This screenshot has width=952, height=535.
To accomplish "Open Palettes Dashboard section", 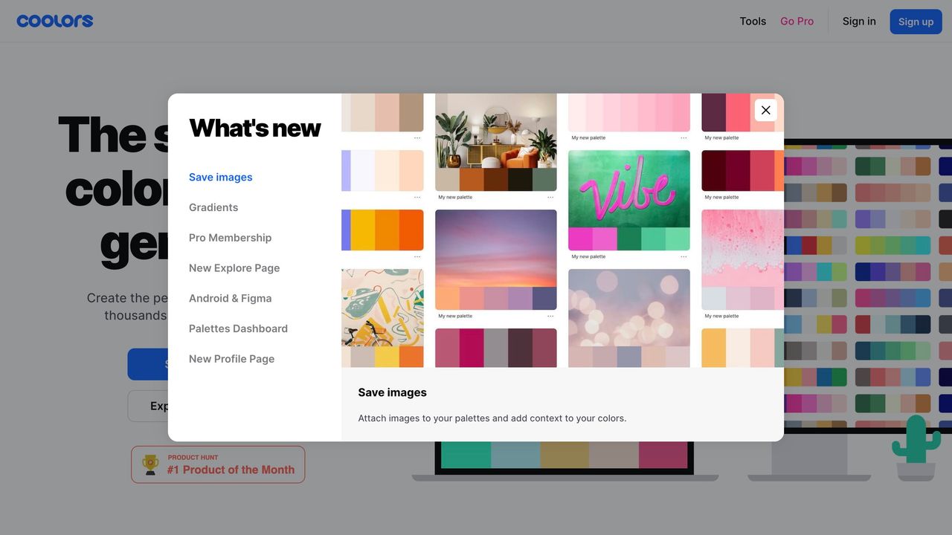I will [238, 328].
